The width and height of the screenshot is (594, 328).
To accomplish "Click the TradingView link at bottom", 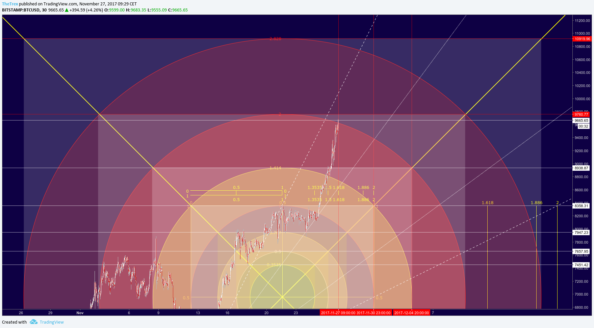I will pyautogui.click(x=52, y=322).
